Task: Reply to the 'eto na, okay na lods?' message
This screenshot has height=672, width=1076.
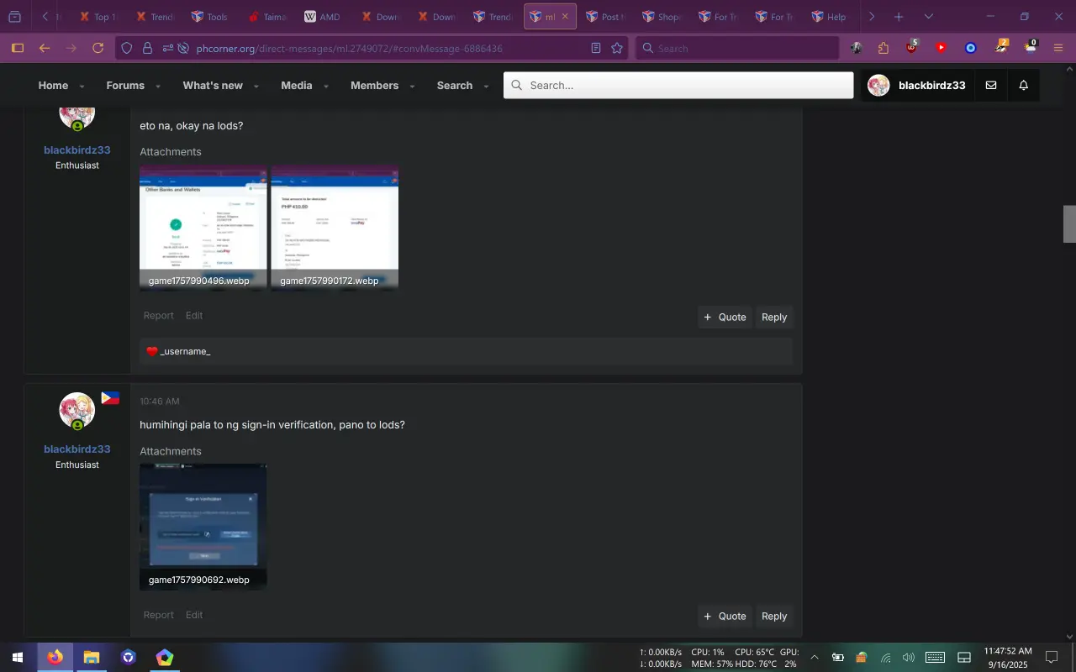Action: [774, 317]
